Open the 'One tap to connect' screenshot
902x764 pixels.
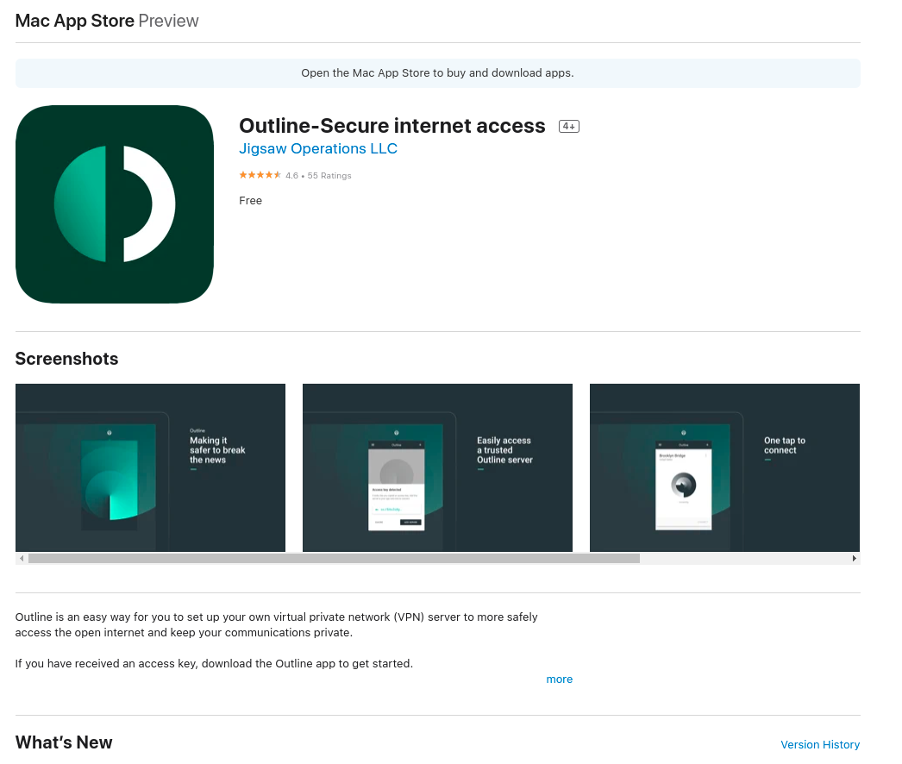pos(724,467)
